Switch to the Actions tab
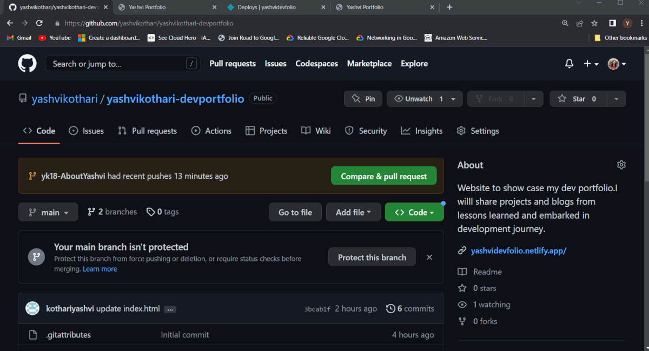This screenshot has width=649, height=351. click(211, 131)
